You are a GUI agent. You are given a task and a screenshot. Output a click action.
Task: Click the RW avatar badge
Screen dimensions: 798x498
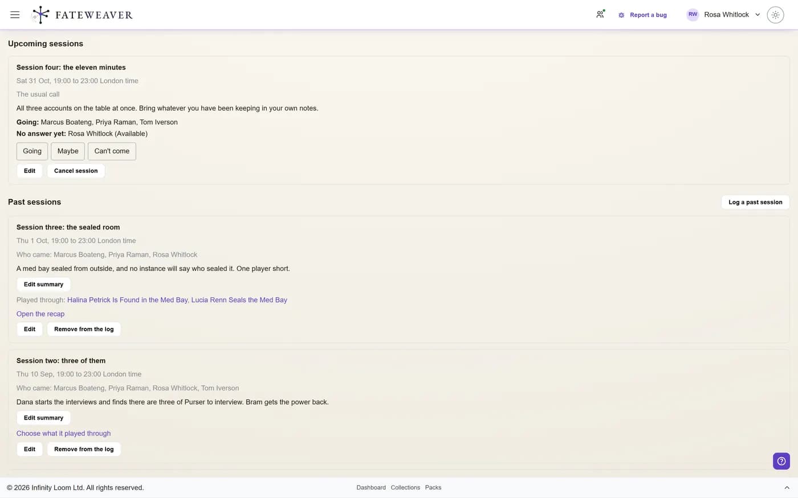click(x=693, y=15)
